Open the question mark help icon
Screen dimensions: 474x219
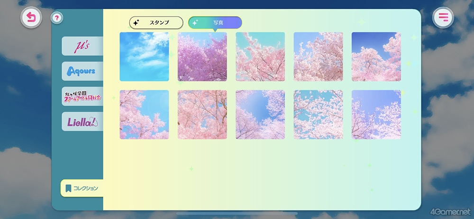(x=57, y=18)
